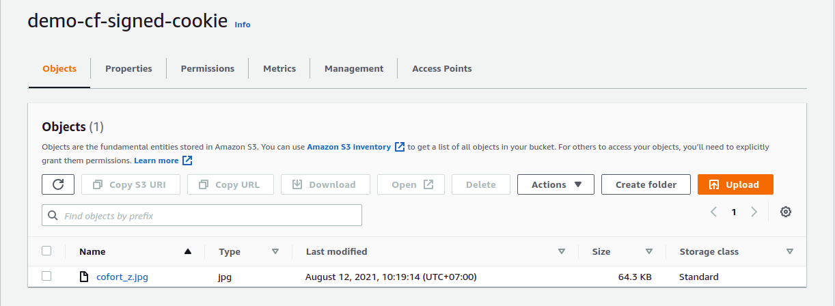
Task: Select all objects with header checkbox
Action: [46, 251]
